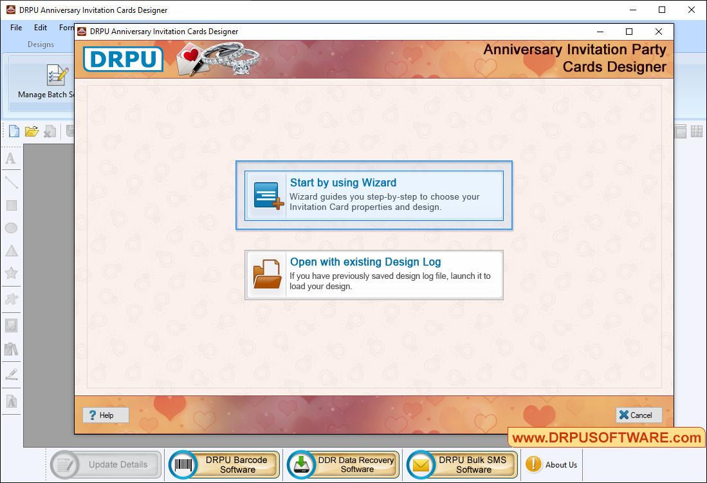
Task: Choose Open with existing Design Log
Action: click(x=374, y=275)
